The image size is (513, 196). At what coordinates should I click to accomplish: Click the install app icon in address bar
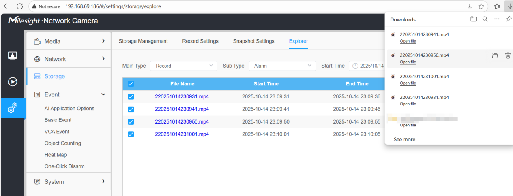(470, 6)
